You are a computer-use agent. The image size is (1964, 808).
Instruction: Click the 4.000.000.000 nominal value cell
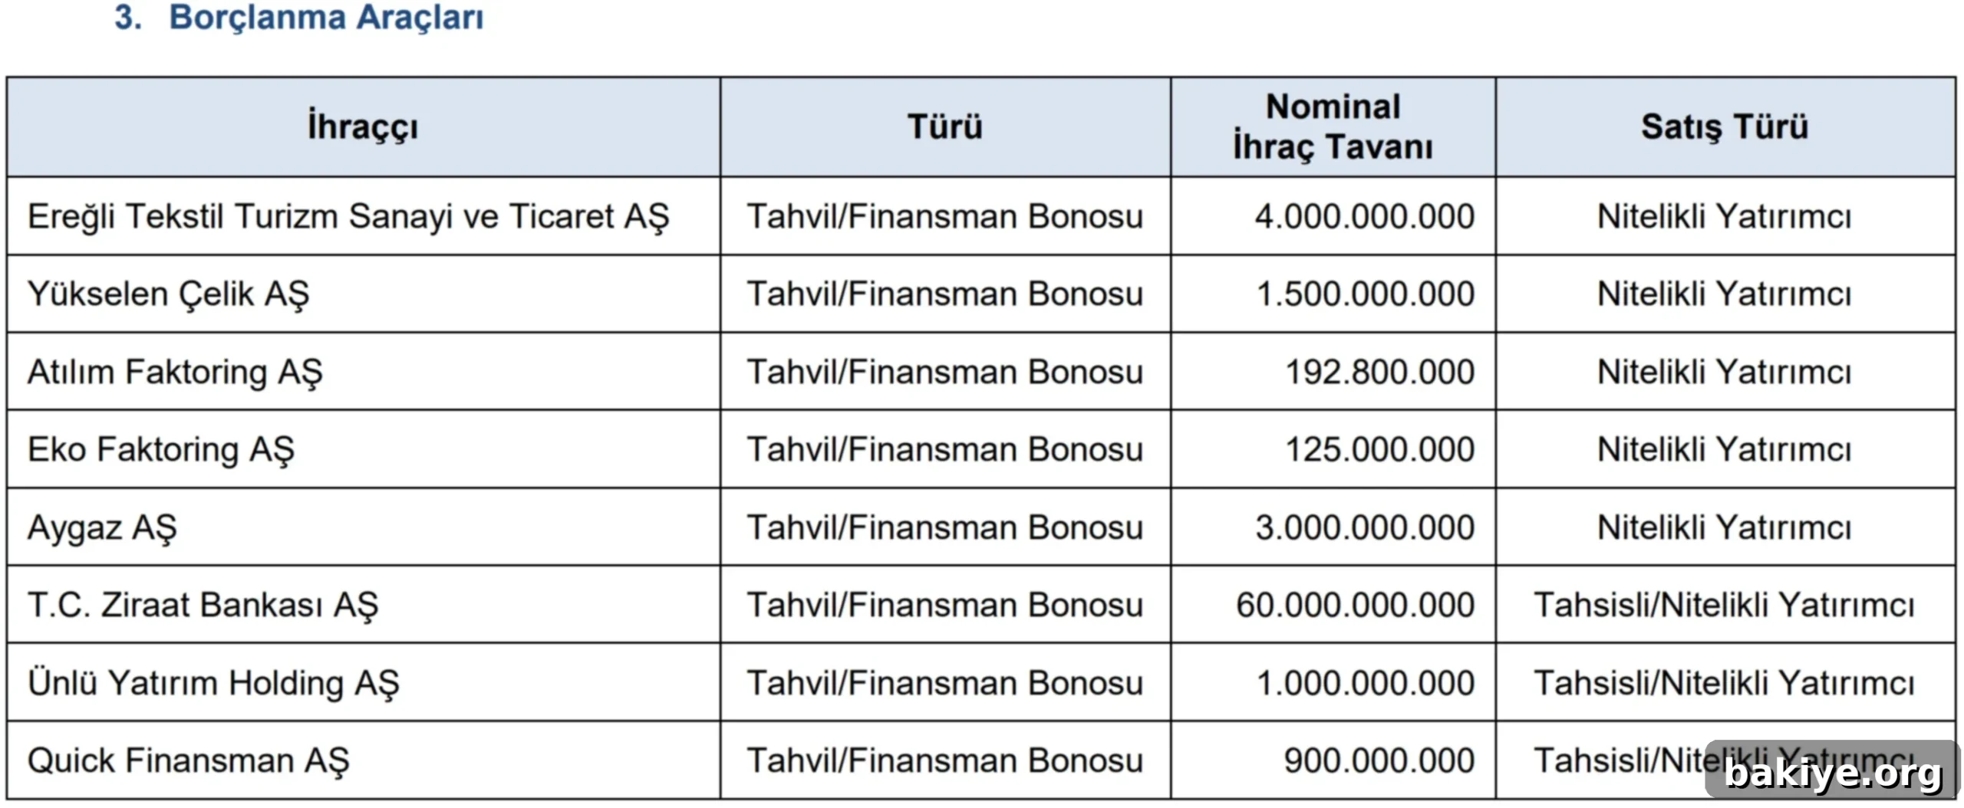pyautogui.click(x=1333, y=217)
